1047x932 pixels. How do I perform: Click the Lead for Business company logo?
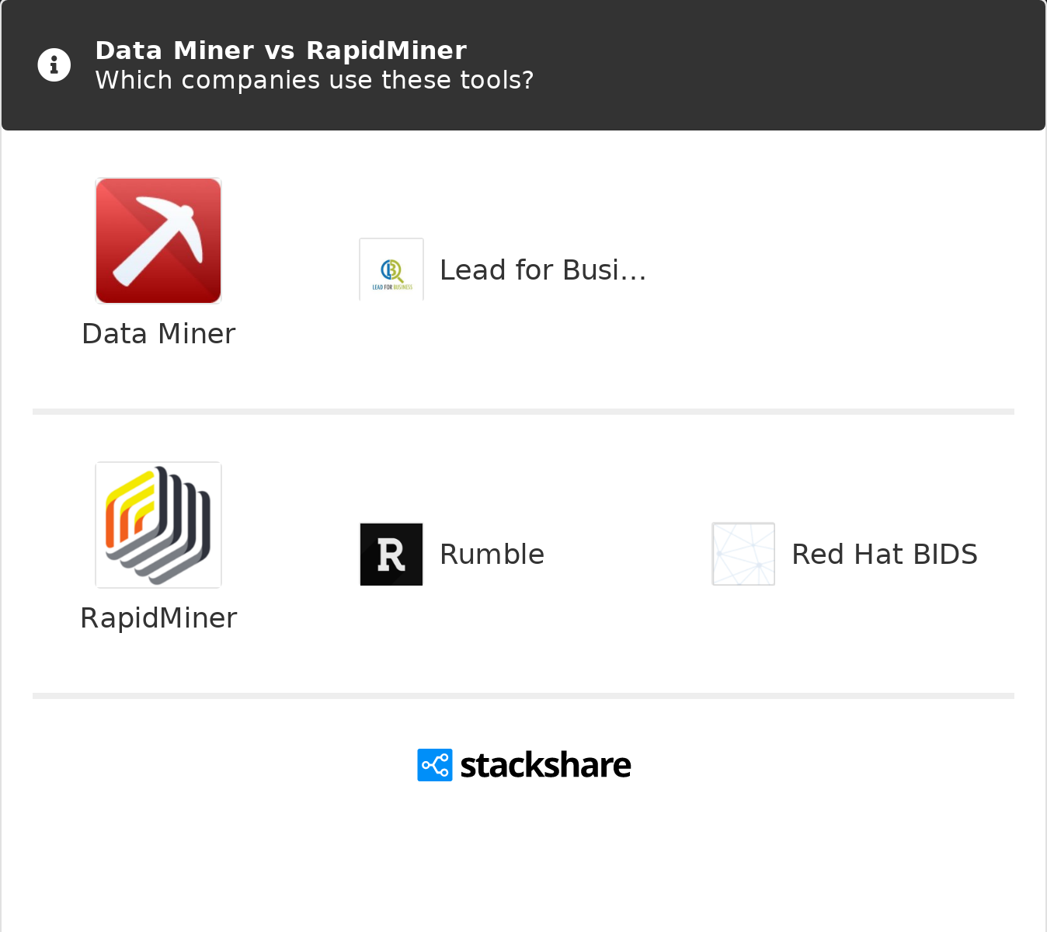pyautogui.click(x=391, y=270)
